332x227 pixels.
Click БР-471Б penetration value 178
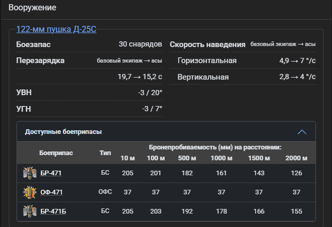tap(222, 211)
